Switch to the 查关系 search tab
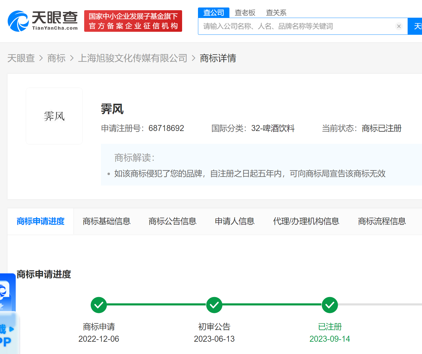The height and width of the screenshot is (354, 422). point(276,13)
